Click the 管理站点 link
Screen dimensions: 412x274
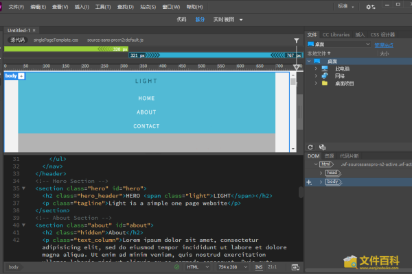(x=384, y=45)
